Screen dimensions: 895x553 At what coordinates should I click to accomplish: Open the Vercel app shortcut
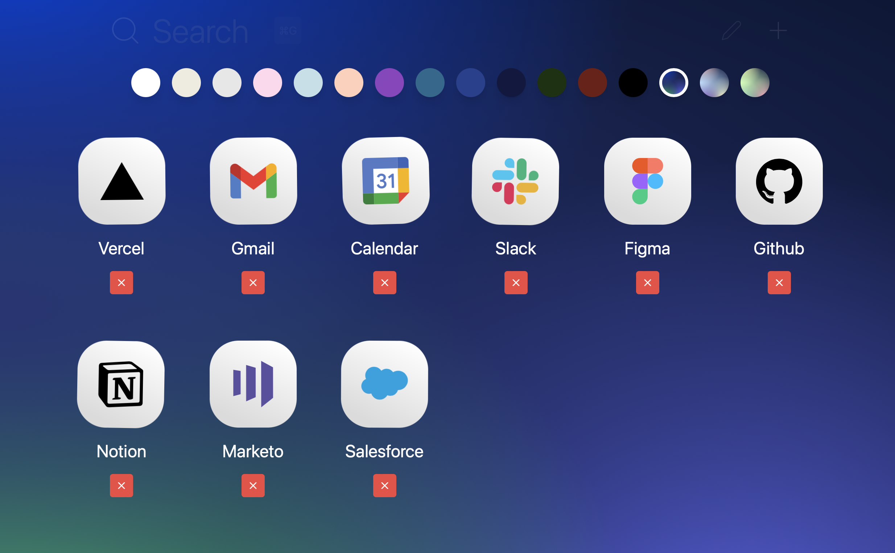121,182
